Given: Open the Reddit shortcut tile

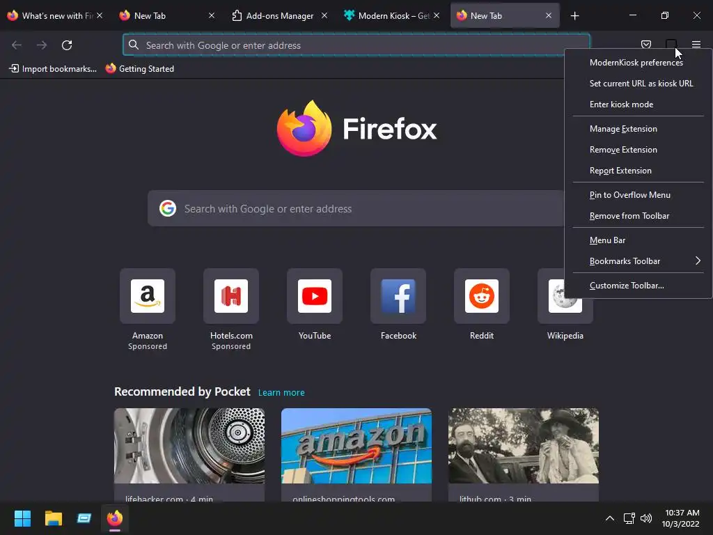Looking at the screenshot, I should [482, 295].
